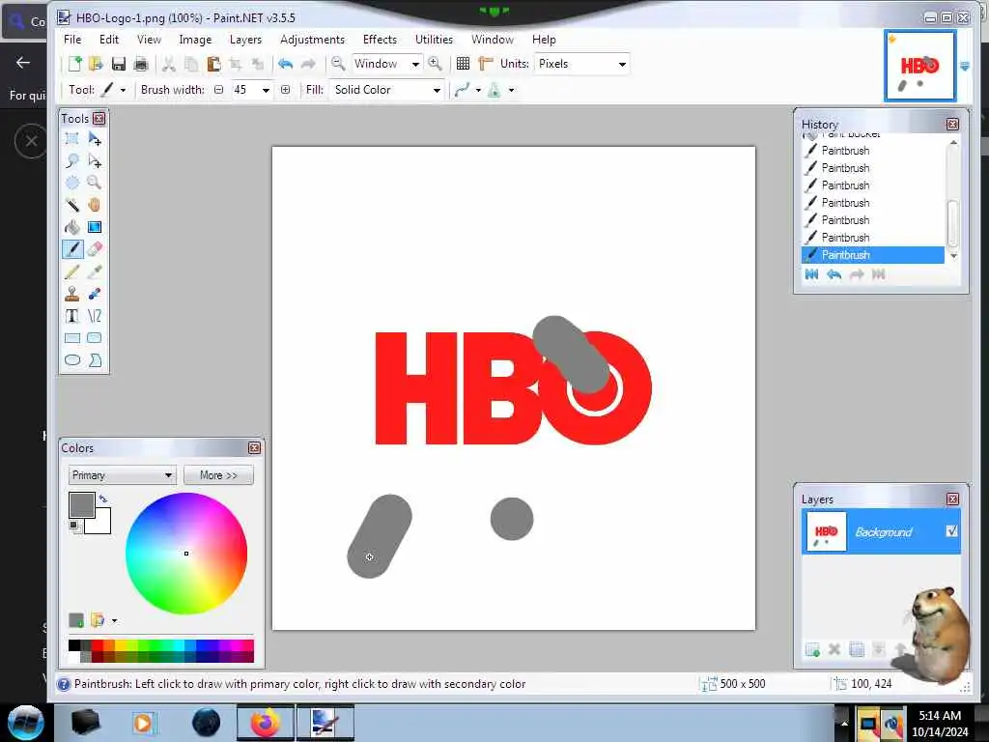989x742 pixels.
Task: Open the File menu
Action: point(72,39)
